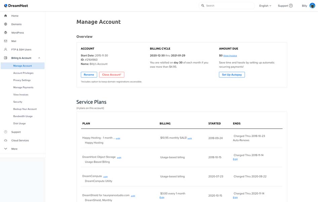Open Cloud Services in sidebar
Image resolution: width=318 pixels, height=202 pixels.
20,140
